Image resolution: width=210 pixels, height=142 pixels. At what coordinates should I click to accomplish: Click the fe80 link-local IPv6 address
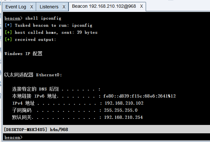(x=140, y=96)
